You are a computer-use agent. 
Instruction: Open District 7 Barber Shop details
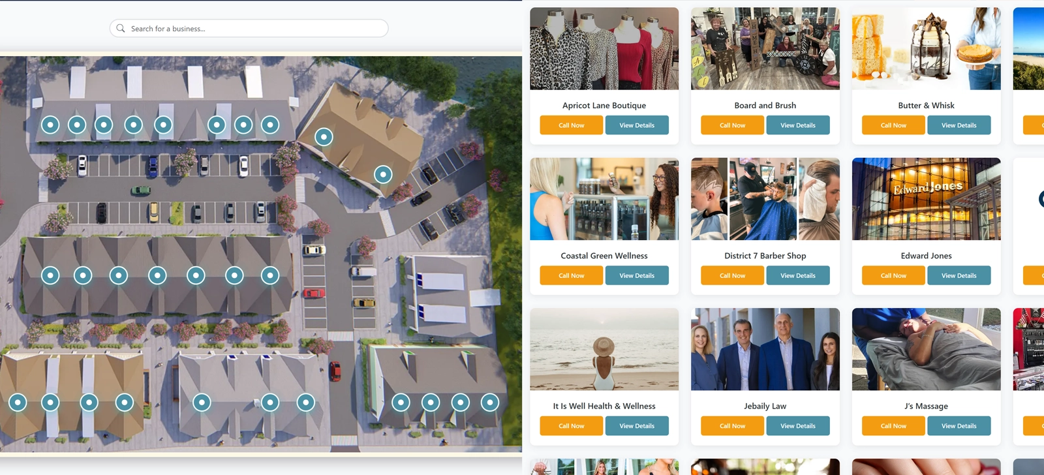pyautogui.click(x=798, y=275)
